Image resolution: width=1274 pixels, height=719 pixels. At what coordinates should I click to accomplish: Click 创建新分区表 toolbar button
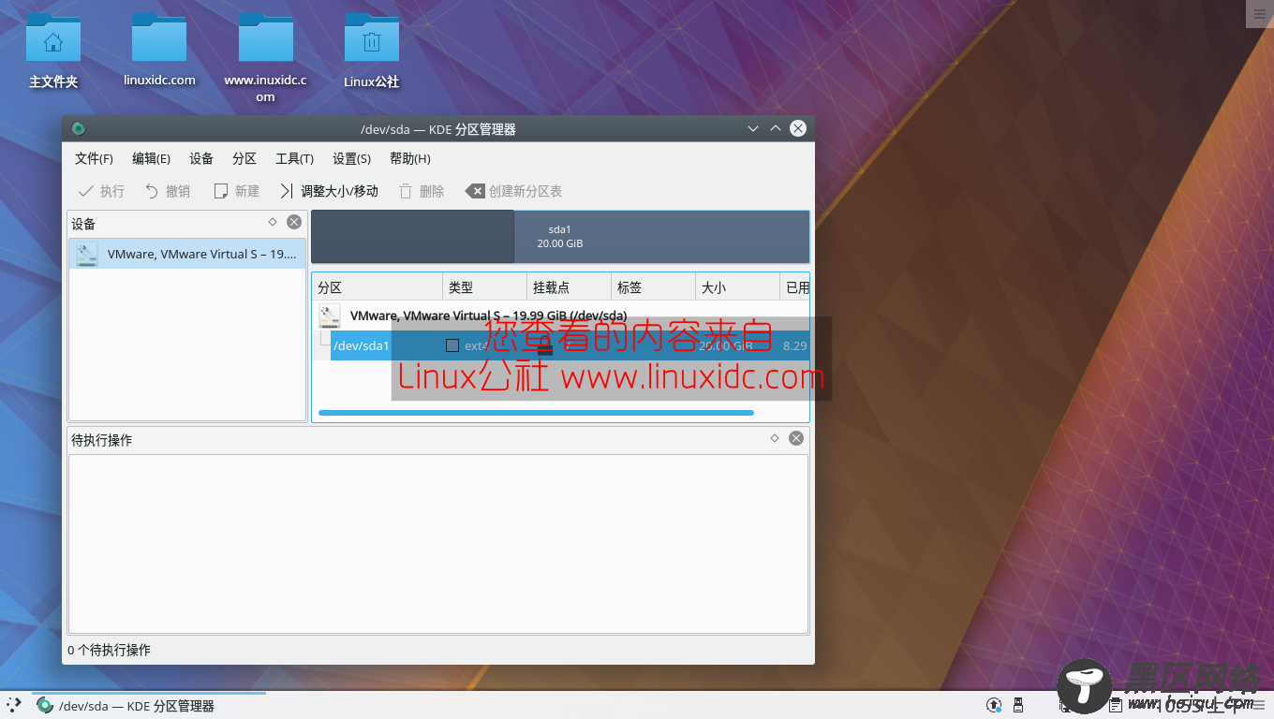(x=514, y=191)
